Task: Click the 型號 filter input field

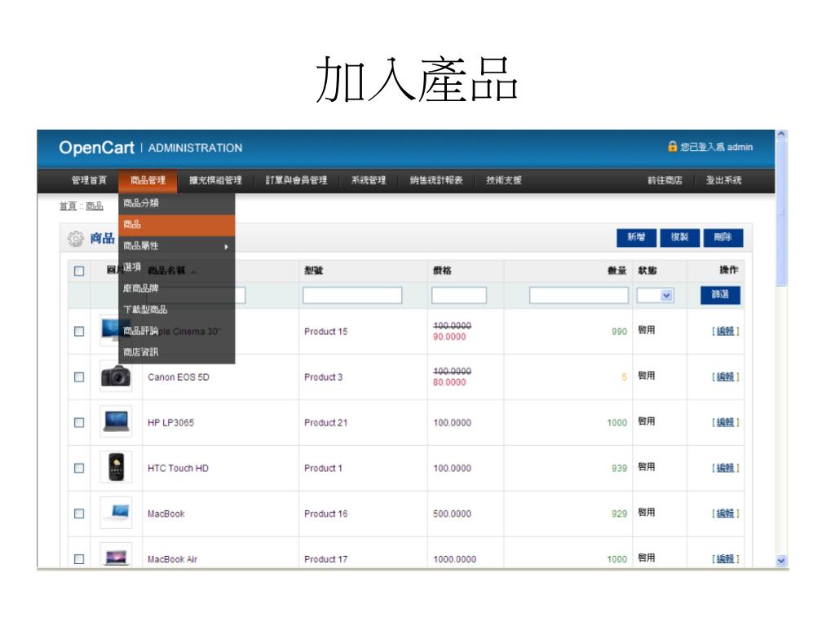Action: pyautogui.click(x=352, y=295)
